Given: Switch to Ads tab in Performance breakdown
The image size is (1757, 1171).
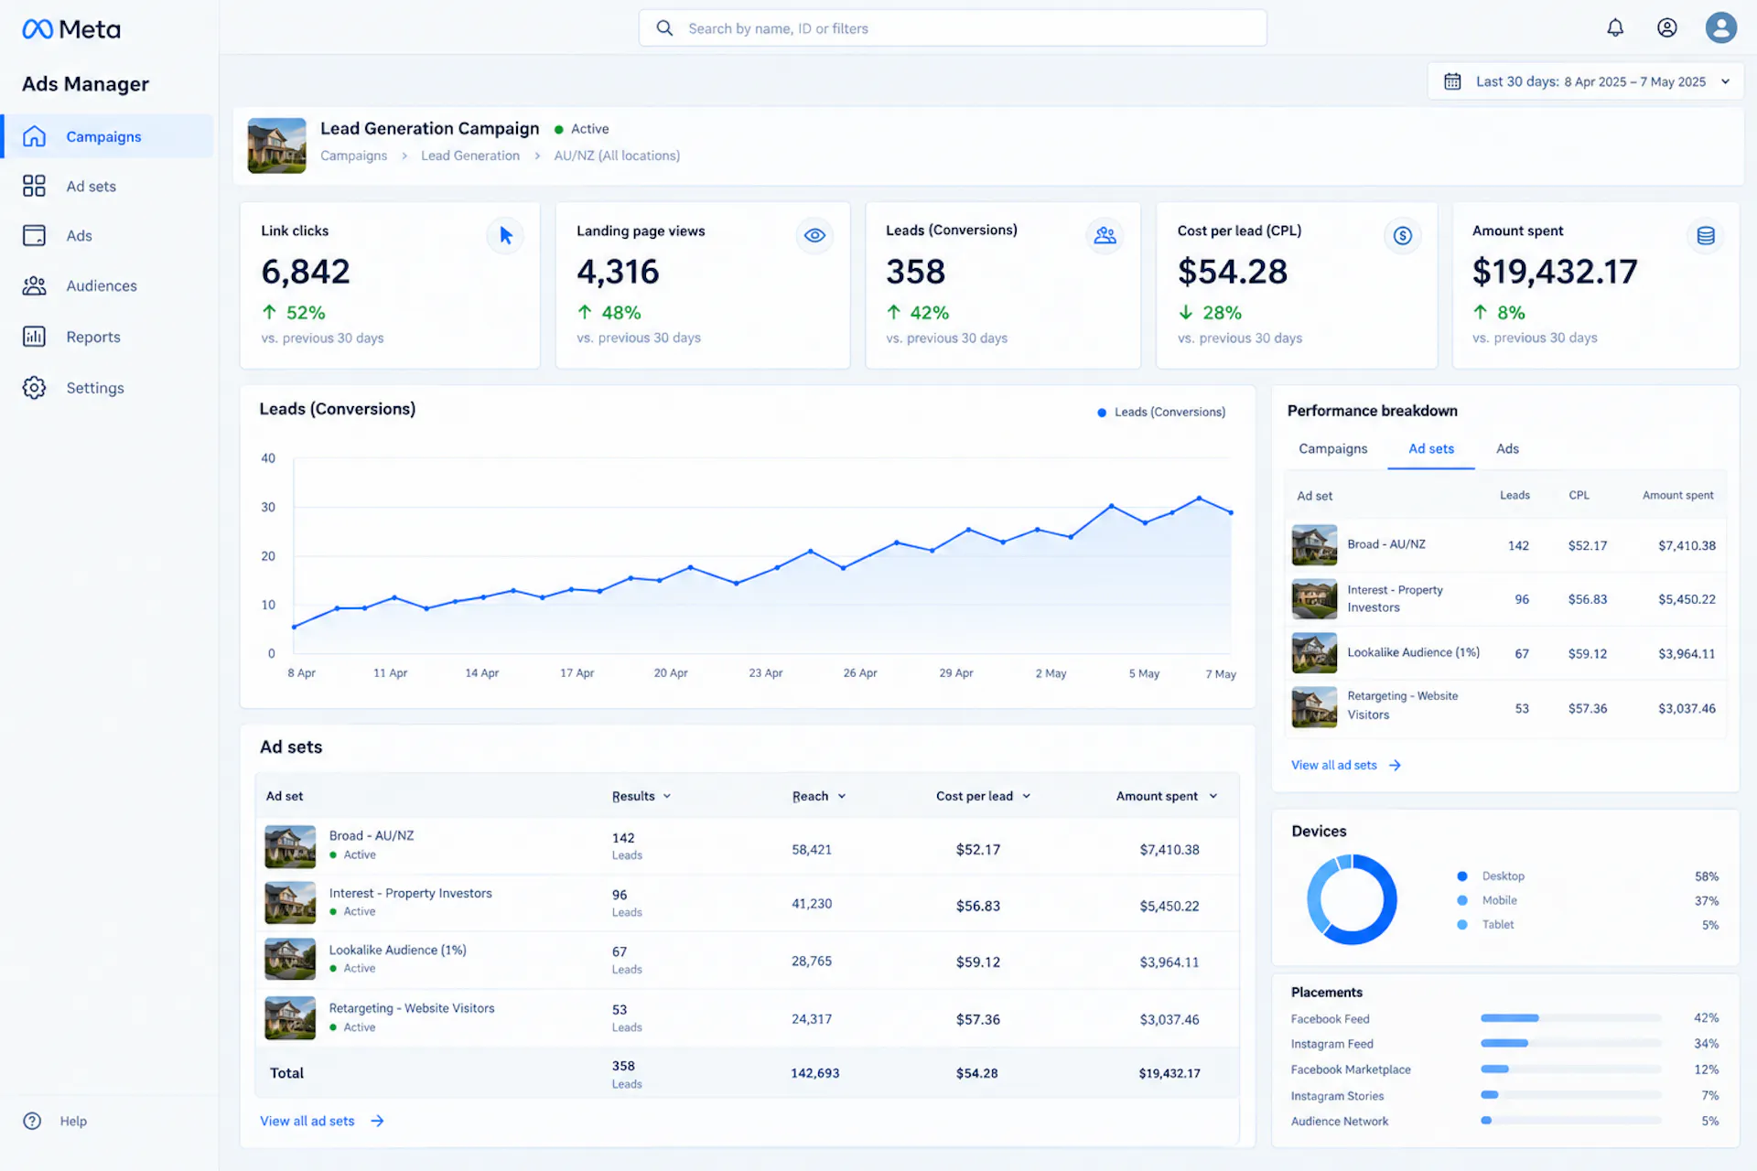Looking at the screenshot, I should tap(1507, 448).
